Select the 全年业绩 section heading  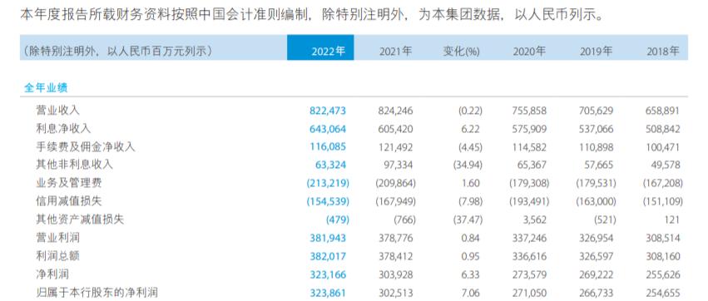coord(46,87)
